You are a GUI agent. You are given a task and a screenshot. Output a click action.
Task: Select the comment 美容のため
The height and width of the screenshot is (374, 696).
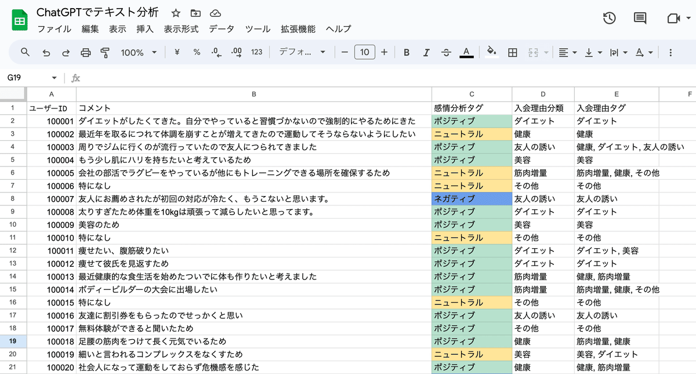click(254, 224)
